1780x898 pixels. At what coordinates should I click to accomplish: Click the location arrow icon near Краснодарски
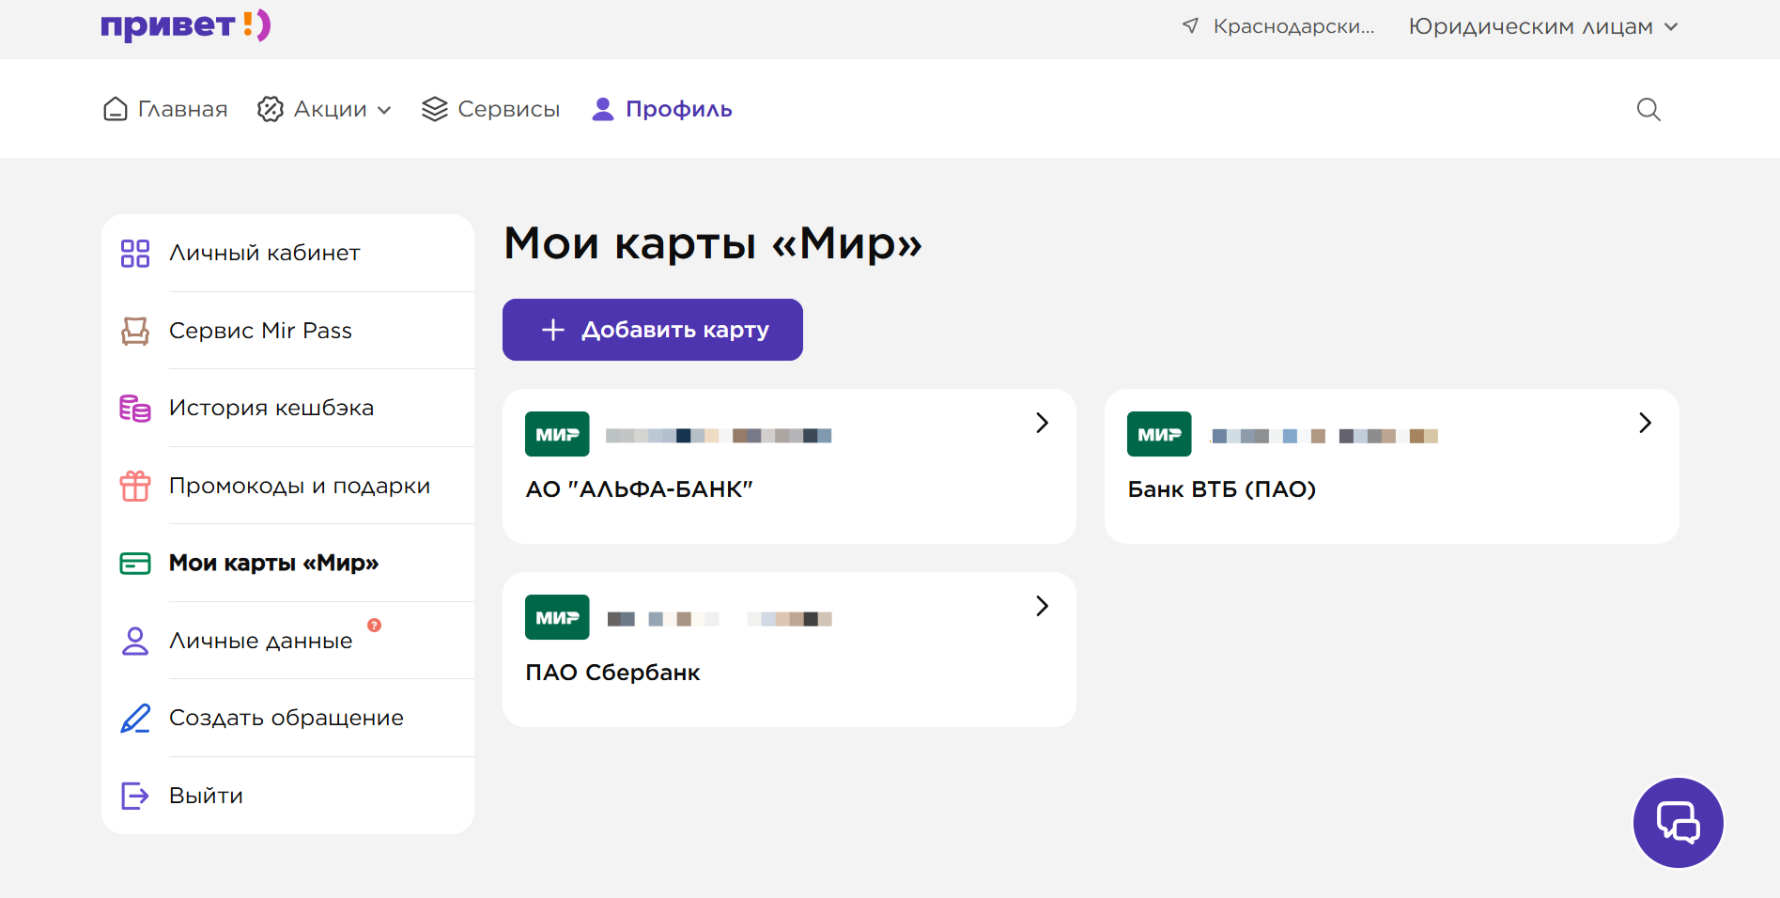[1190, 26]
